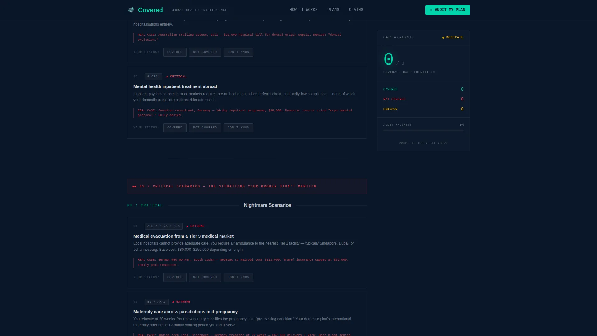The height and width of the screenshot is (336, 597).
Task: Click Complete The Audit Above text
Action: pos(423,143)
